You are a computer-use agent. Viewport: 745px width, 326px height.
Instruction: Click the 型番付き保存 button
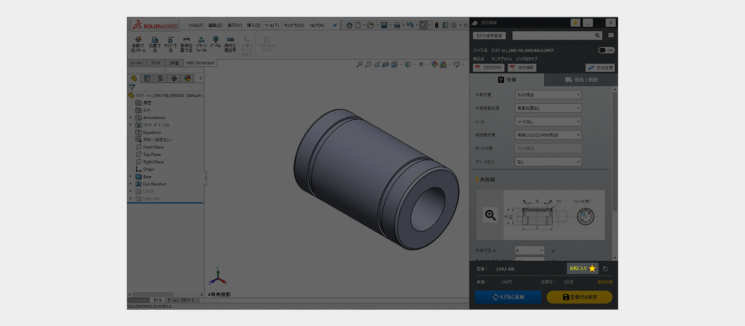pyautogui.click(x=579, y=297)
